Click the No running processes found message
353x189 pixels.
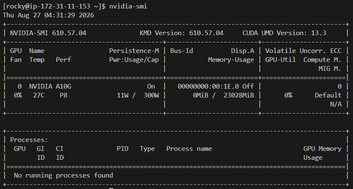pyautogui.click(x=63, y=175)
